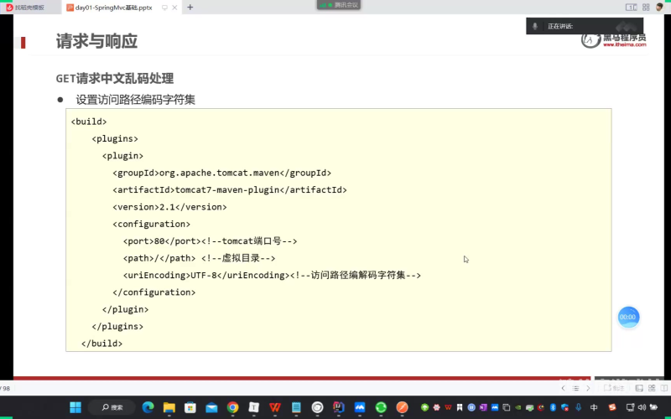Open Microsoft Edge from the taskbar

[x=148, y=407]
